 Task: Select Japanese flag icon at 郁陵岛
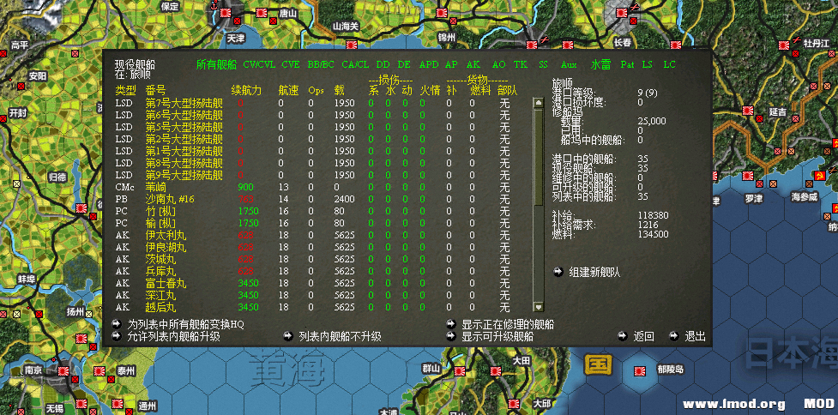639,370
